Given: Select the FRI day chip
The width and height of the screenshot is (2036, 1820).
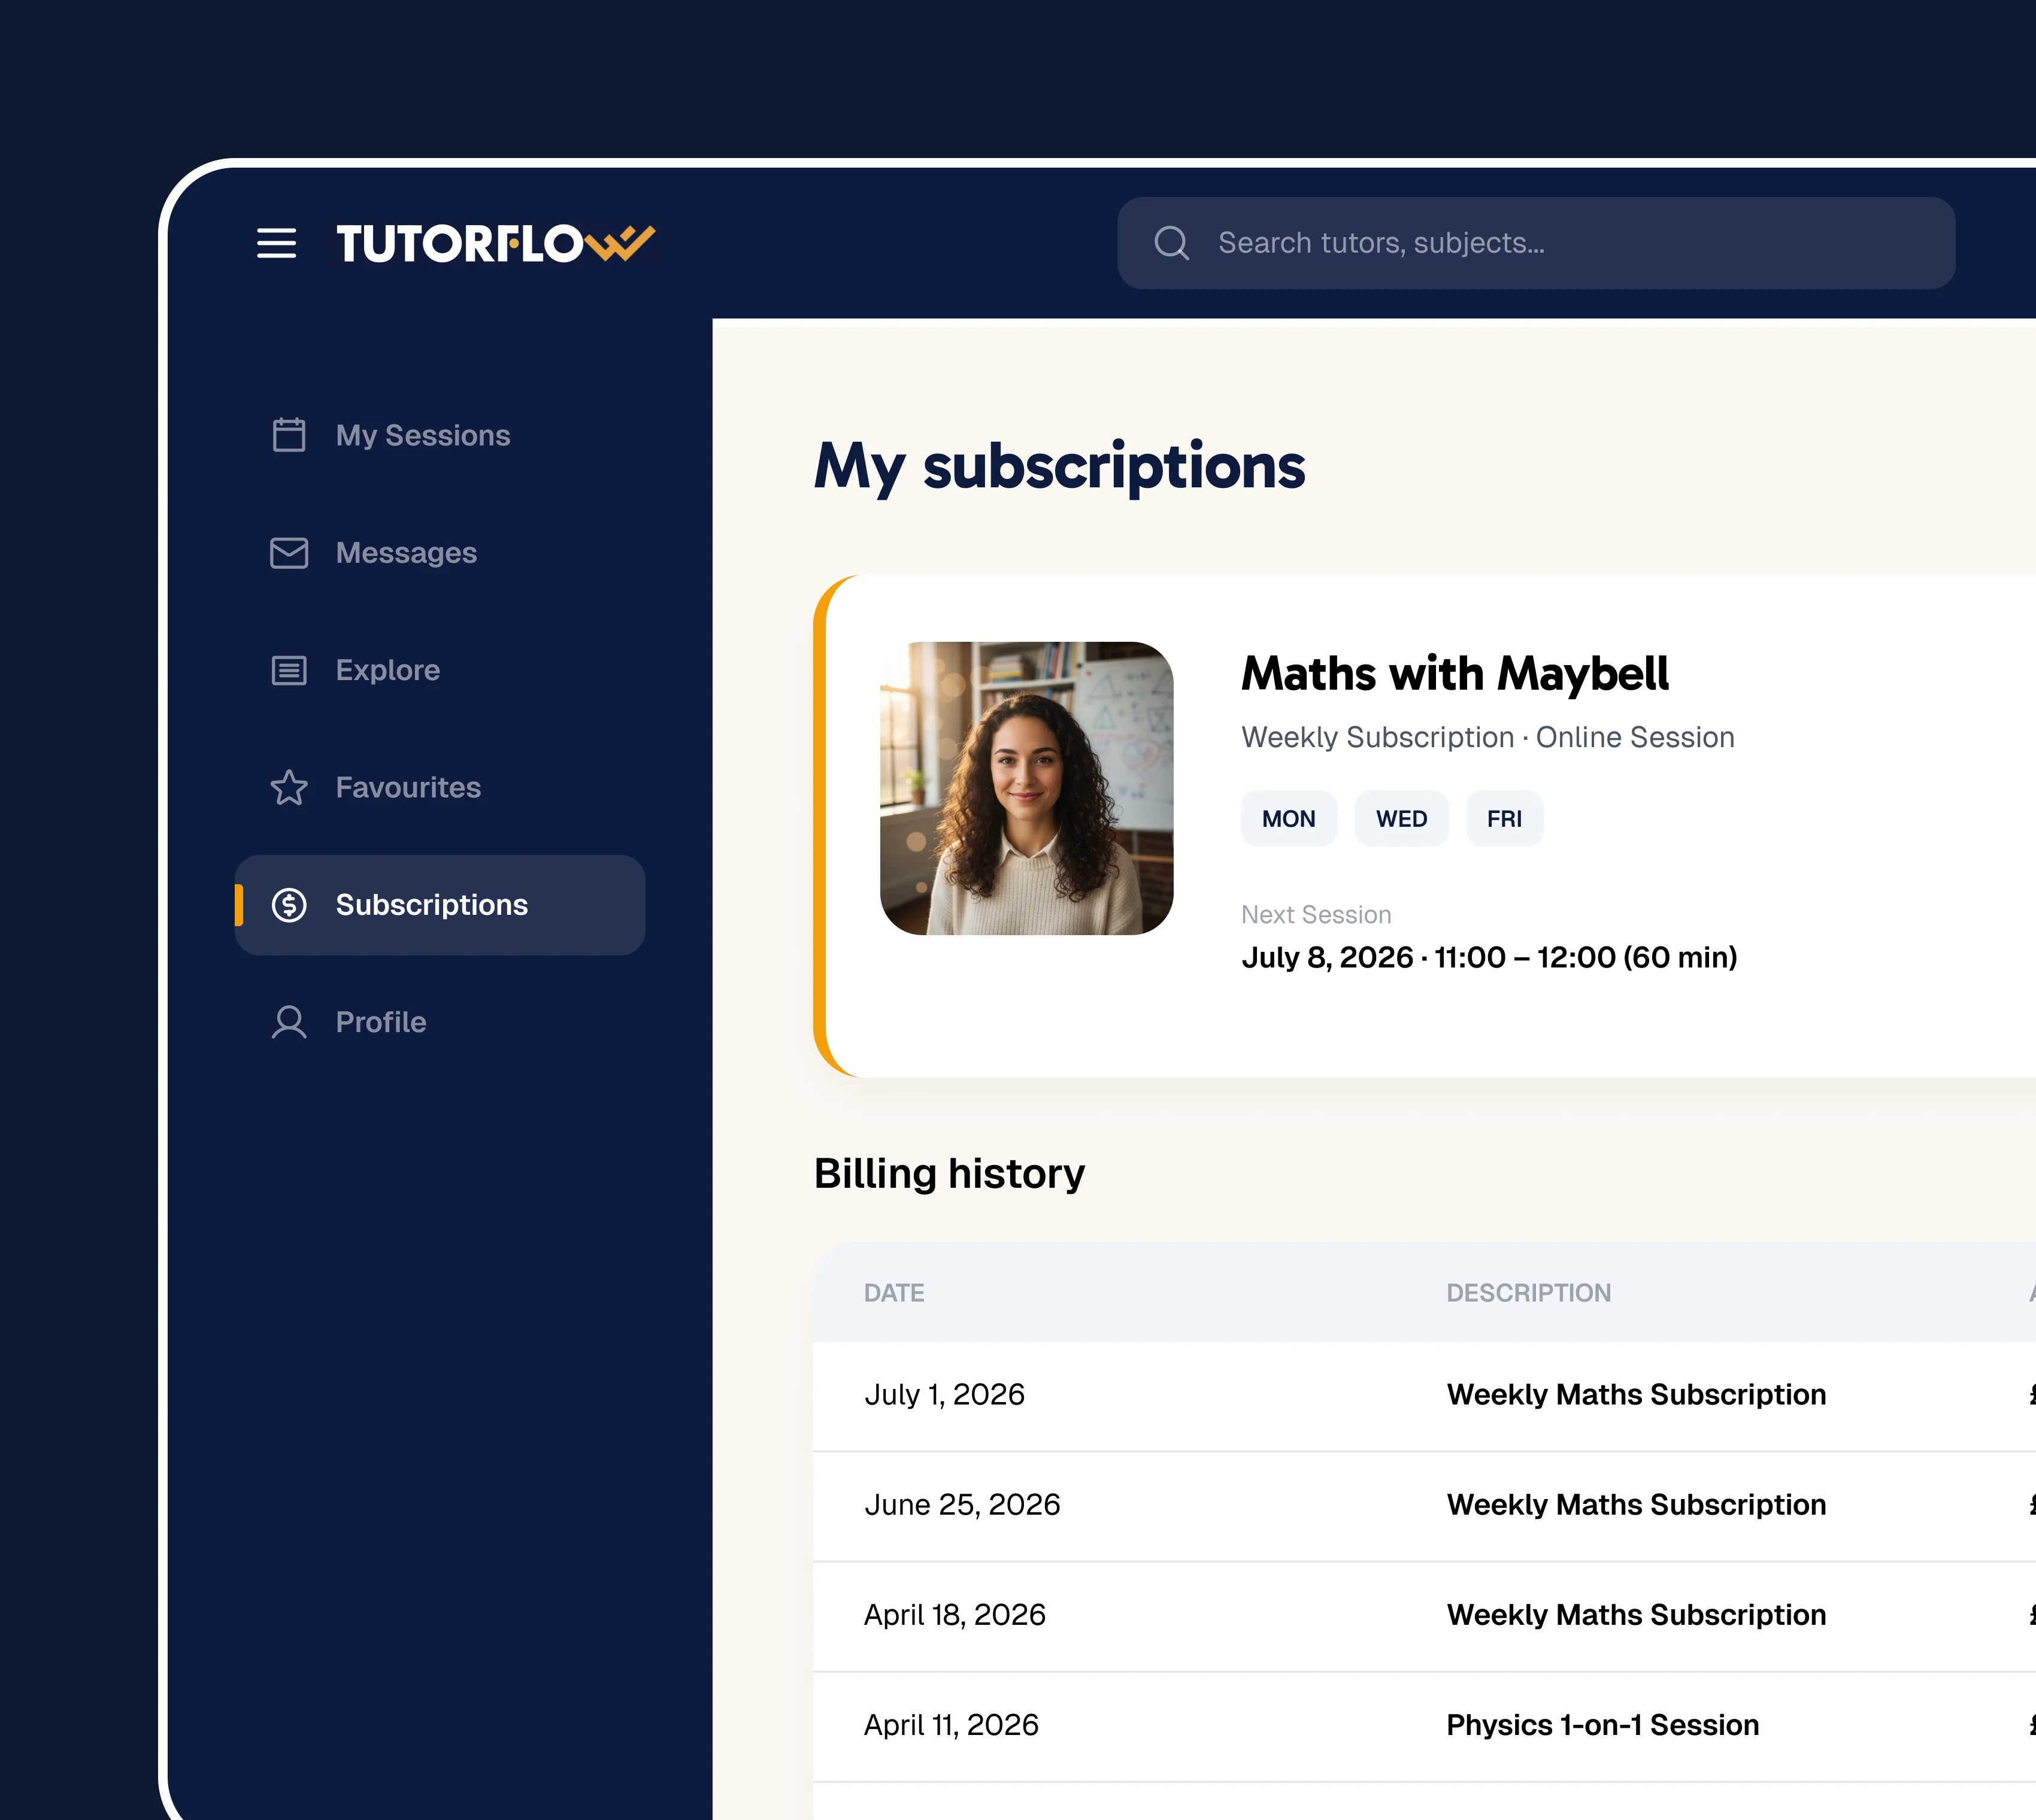Looking at the screenshot, I should pyautogui.click(x=1504, y=819).
